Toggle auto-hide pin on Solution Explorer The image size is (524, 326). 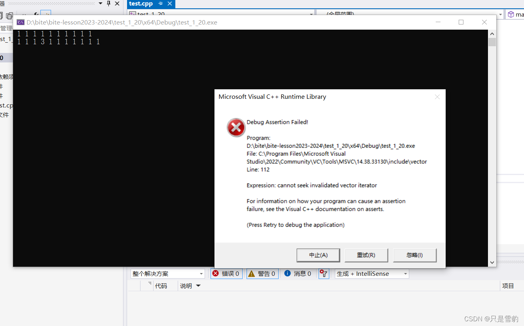[x=108, y=4]
